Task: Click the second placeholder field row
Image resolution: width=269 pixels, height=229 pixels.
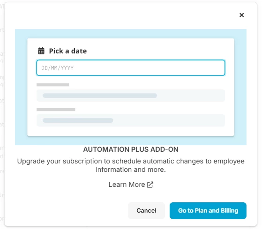Action: click(x=131, y=120)
